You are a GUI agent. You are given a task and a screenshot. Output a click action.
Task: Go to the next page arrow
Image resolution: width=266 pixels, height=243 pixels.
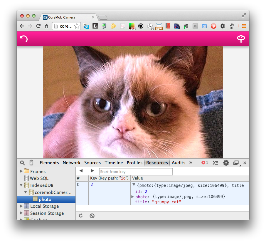(92, 171)
